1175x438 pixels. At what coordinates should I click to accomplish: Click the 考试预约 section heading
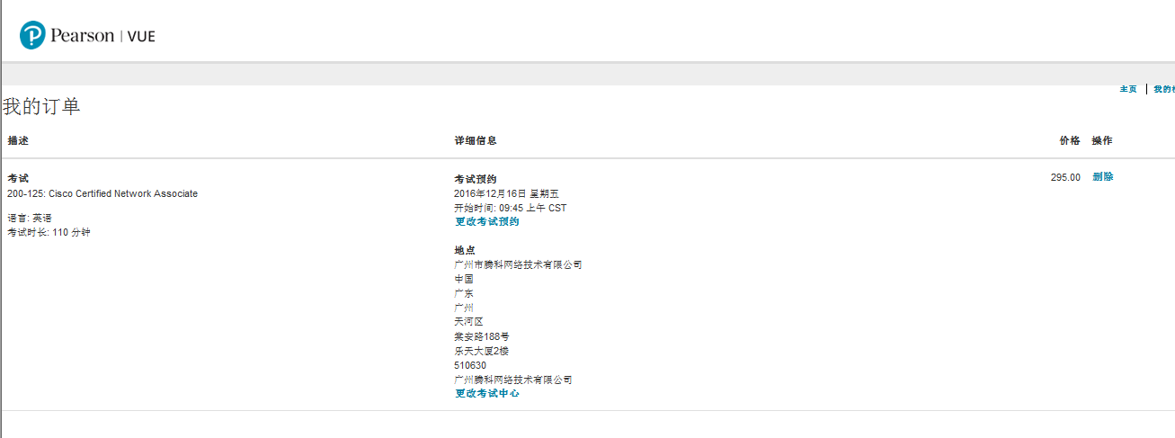tap(476, 179)
